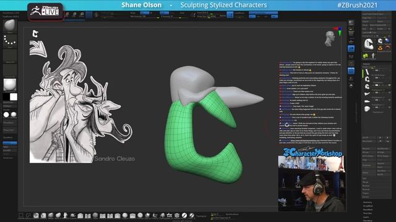Expand the Thick Skin section
Image resolution: width=396 pixels, height=222 pixels.
click(367, 213)
